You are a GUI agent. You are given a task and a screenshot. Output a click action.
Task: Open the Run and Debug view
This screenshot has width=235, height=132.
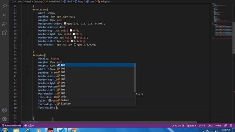[4, 24]
